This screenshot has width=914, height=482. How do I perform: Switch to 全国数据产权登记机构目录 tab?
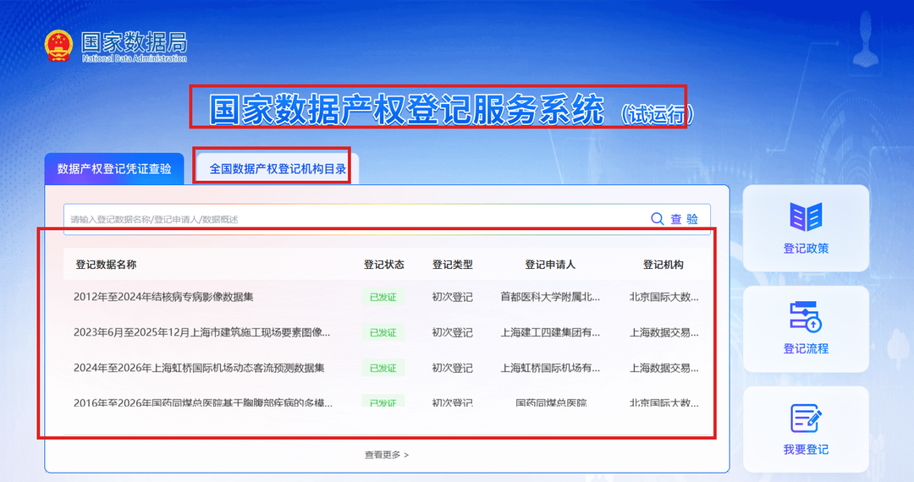(x=278, y=169)
